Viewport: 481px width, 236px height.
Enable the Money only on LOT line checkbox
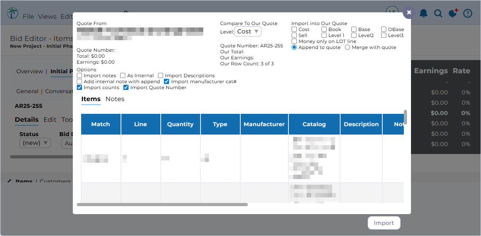[293, 41]
